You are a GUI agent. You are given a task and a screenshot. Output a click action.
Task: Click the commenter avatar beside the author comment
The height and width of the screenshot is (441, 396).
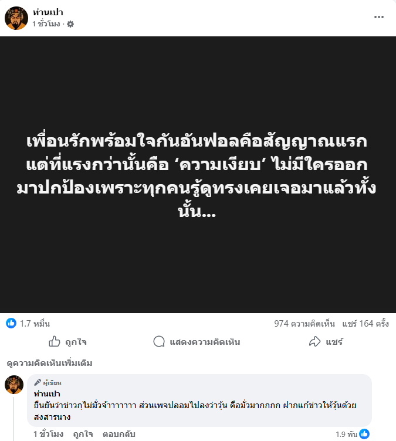pos(14,385)
